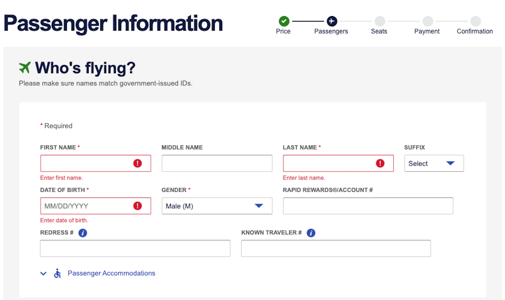Click the Known Traveler number info icon
The image size is (505, 300).
[311, 233]
